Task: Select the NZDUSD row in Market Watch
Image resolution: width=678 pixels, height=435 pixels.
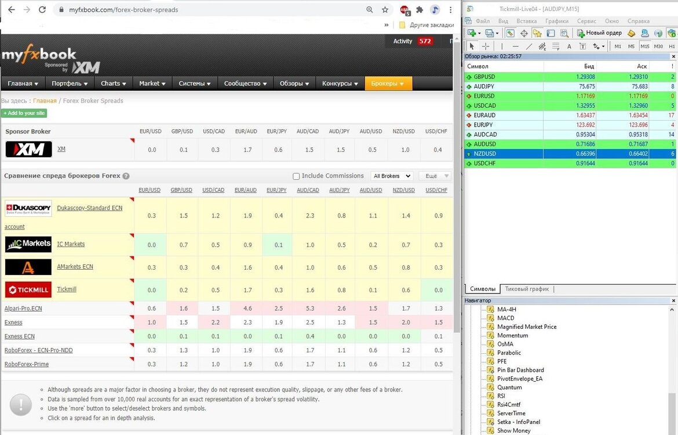Action: (570, 154)
